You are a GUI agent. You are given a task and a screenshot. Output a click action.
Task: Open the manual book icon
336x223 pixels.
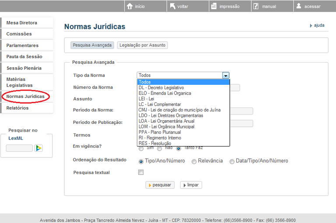(x=256, y=6)
